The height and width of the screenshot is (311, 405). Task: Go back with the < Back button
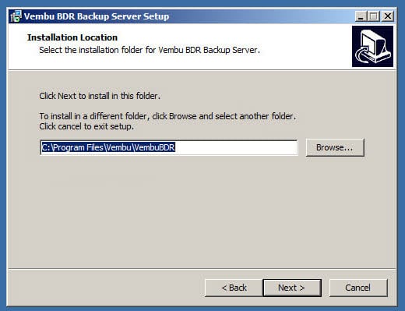(x=234, y=288)
